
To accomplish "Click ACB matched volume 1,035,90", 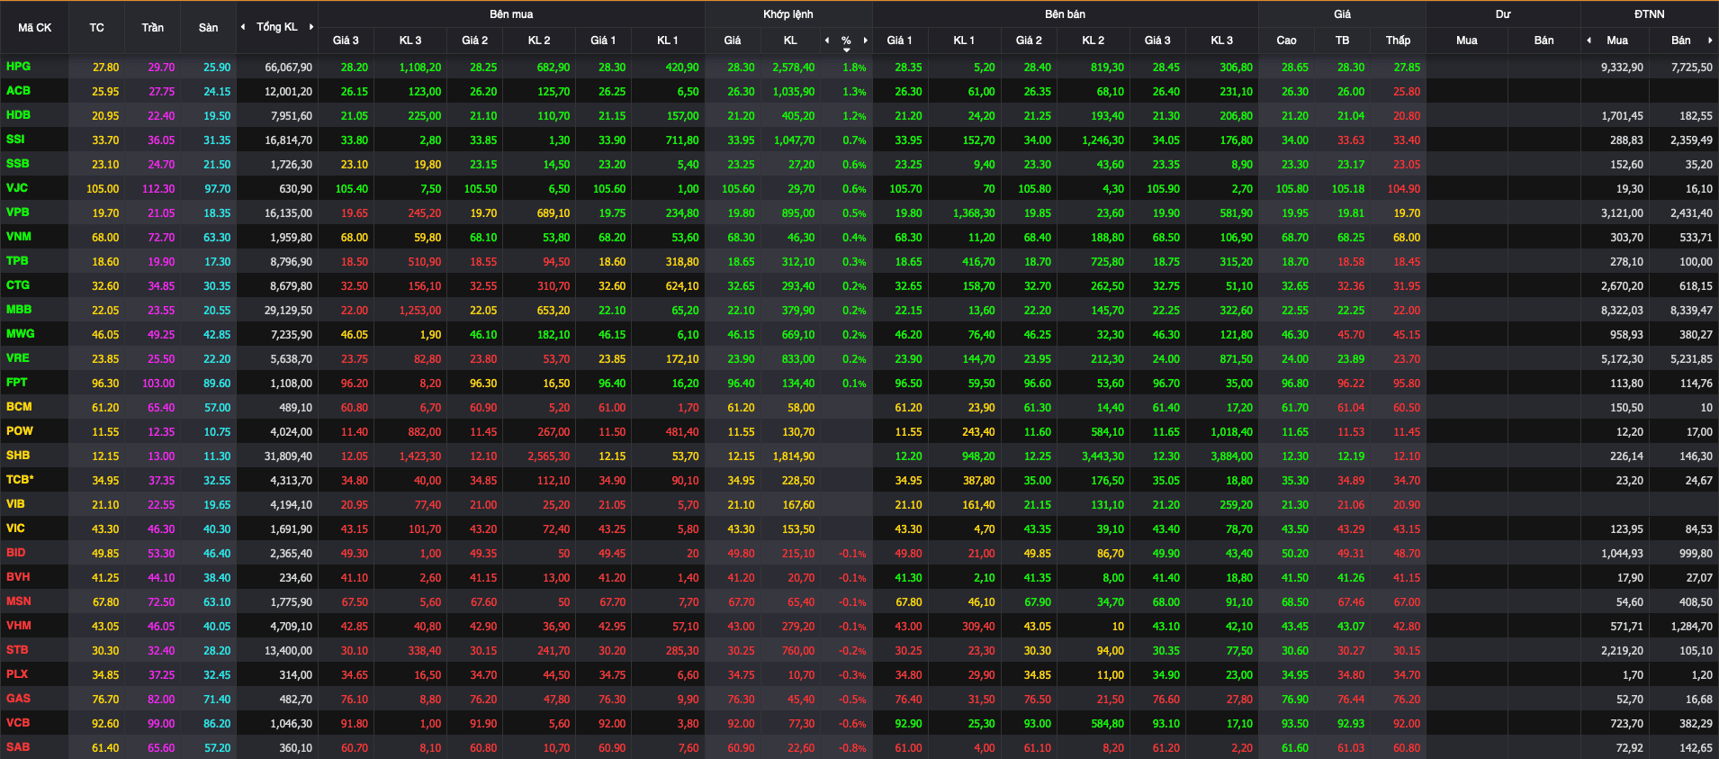I will [793, 92].
